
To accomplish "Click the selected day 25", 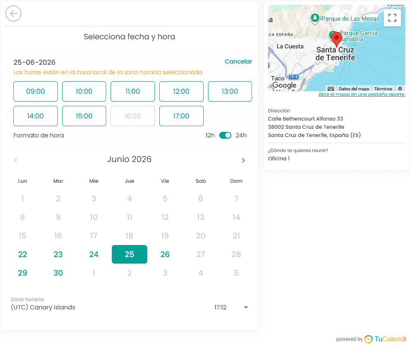I will pos(129,254).
